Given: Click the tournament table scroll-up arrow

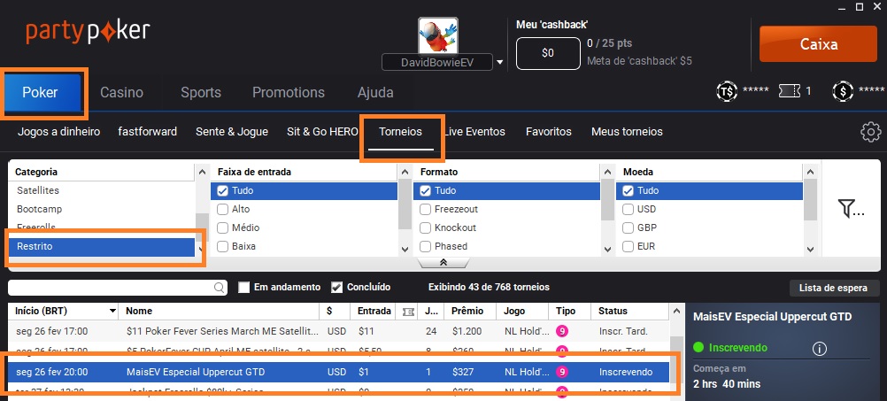Looking at the screenshot, I should pyautogui.click(x=676, y=311).
